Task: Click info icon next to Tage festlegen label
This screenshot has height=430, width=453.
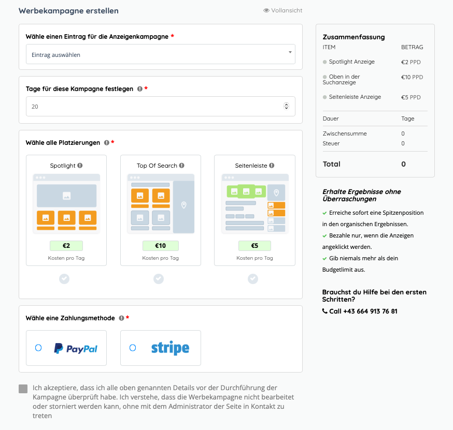Action: pos(139,89)
